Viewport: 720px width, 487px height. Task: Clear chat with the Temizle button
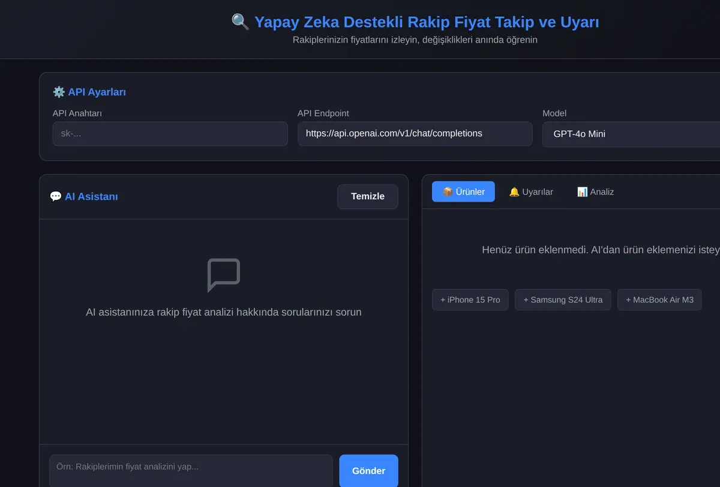368,196
